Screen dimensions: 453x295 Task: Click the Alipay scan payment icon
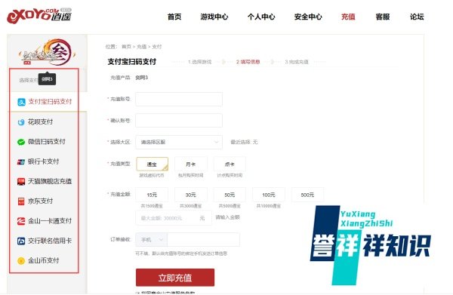pyautogui.click(x=21, y=102)
